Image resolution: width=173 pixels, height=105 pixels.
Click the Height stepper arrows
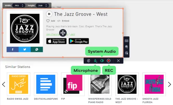(46, 5)
